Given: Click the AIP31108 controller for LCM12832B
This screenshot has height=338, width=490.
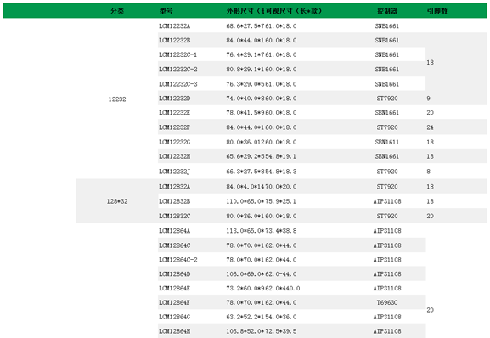Looking at the screenshot, I should coord(387,201).
